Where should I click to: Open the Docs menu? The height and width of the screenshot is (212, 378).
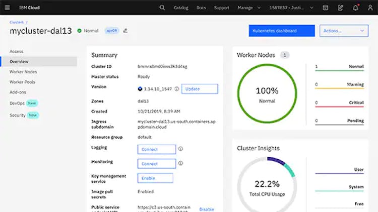pyautogui.click(x=201, y=8)
